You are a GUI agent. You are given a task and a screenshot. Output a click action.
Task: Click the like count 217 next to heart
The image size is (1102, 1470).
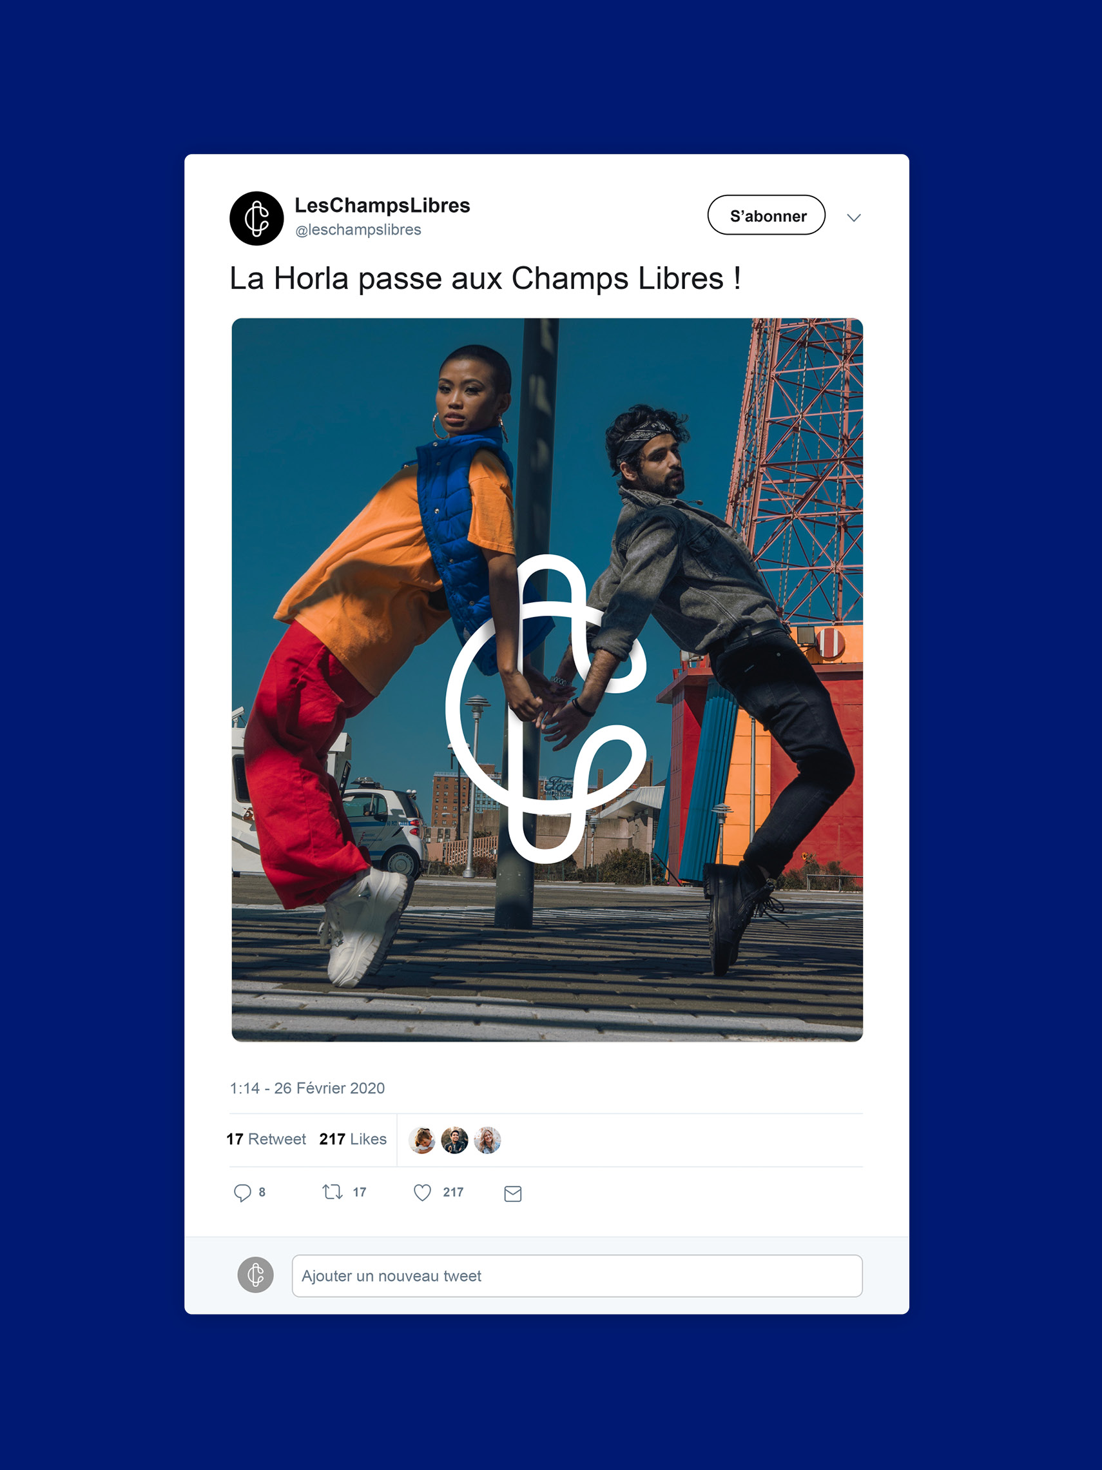point(454,1192)
